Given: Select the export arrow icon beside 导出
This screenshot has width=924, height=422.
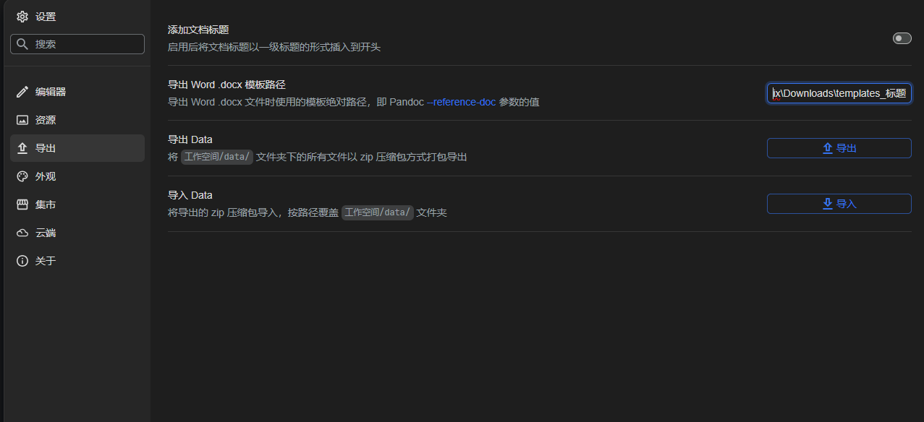Looking at the screenshot, I should pyautogui.click(x=22, y=147).
